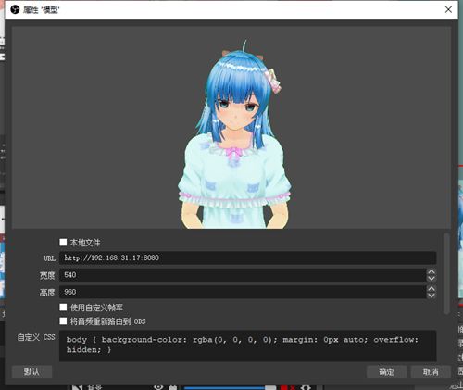Enable the 本地文件 checkbox
The height and width of the screenshot is (390, 463).
click(63, 242)
